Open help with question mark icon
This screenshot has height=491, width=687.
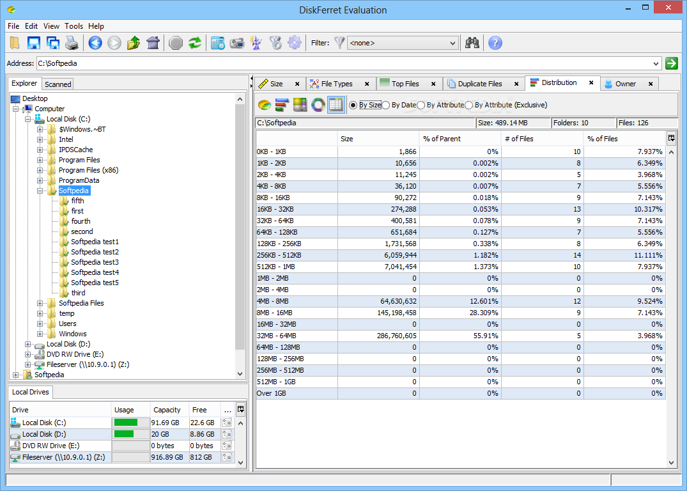tap(495, 43)
